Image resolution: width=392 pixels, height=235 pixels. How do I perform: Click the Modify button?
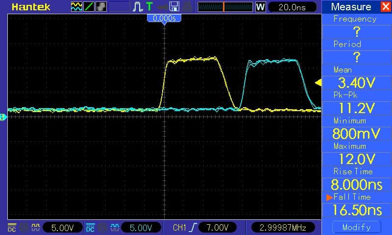coord(357,227)
